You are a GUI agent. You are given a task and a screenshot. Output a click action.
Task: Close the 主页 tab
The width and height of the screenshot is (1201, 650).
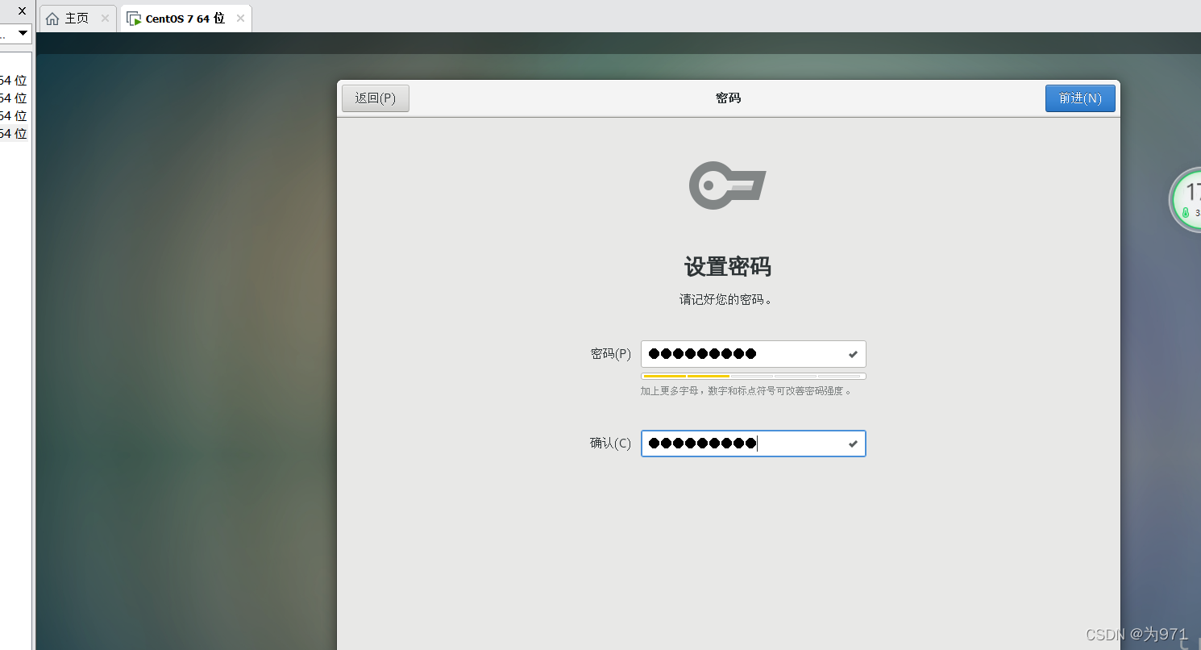coord(105,19)
